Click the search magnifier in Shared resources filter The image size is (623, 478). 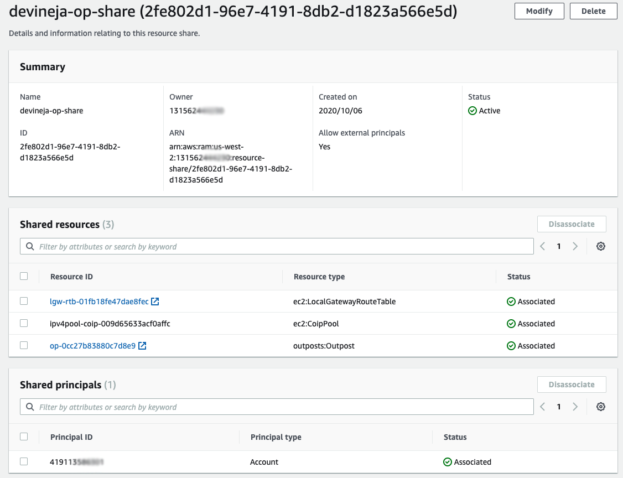tap(30, 246)
